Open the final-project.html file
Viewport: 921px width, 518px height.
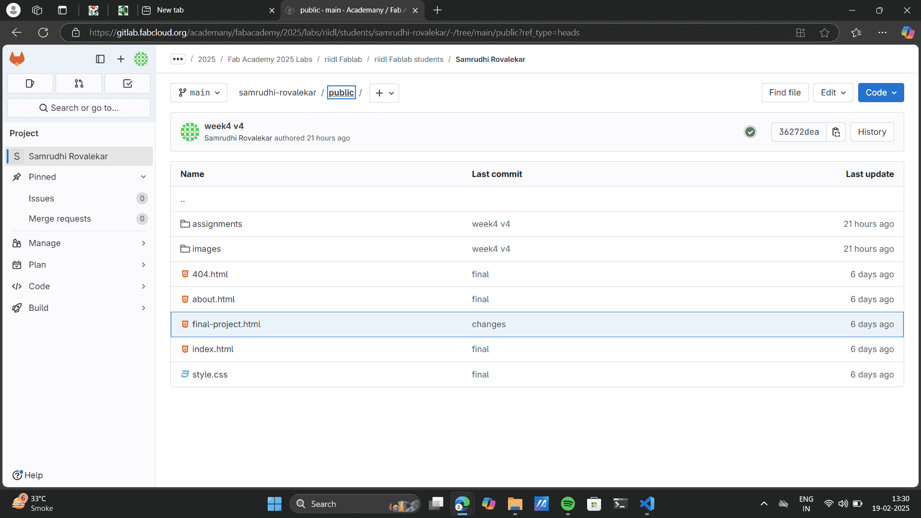[226, 323]
